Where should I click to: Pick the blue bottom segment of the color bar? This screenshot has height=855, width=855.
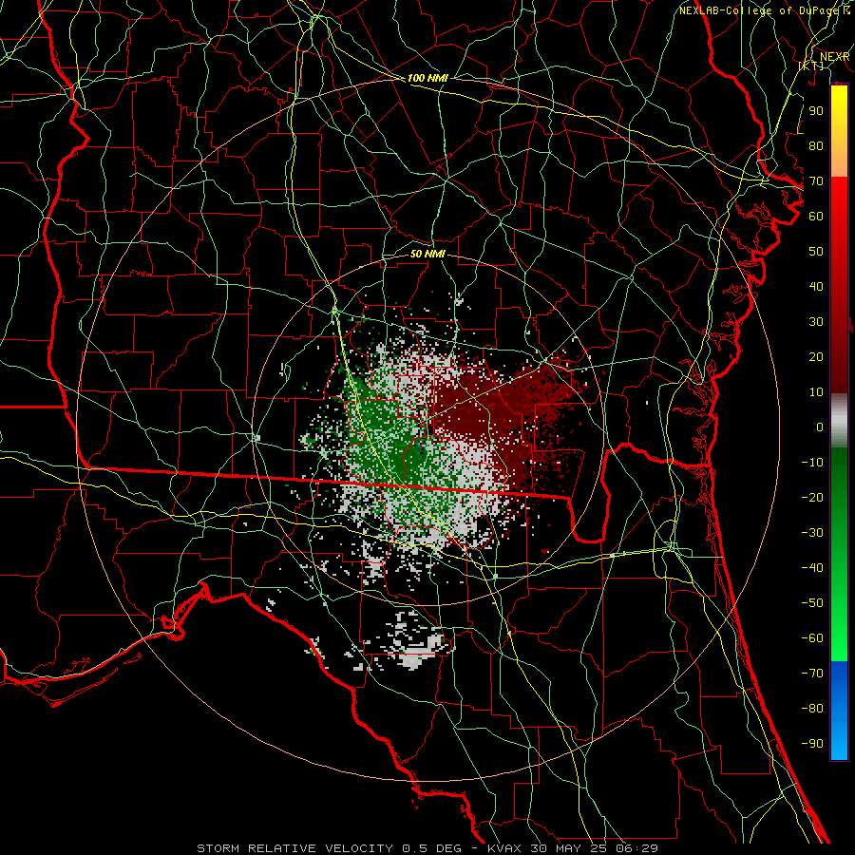[839, 711]
